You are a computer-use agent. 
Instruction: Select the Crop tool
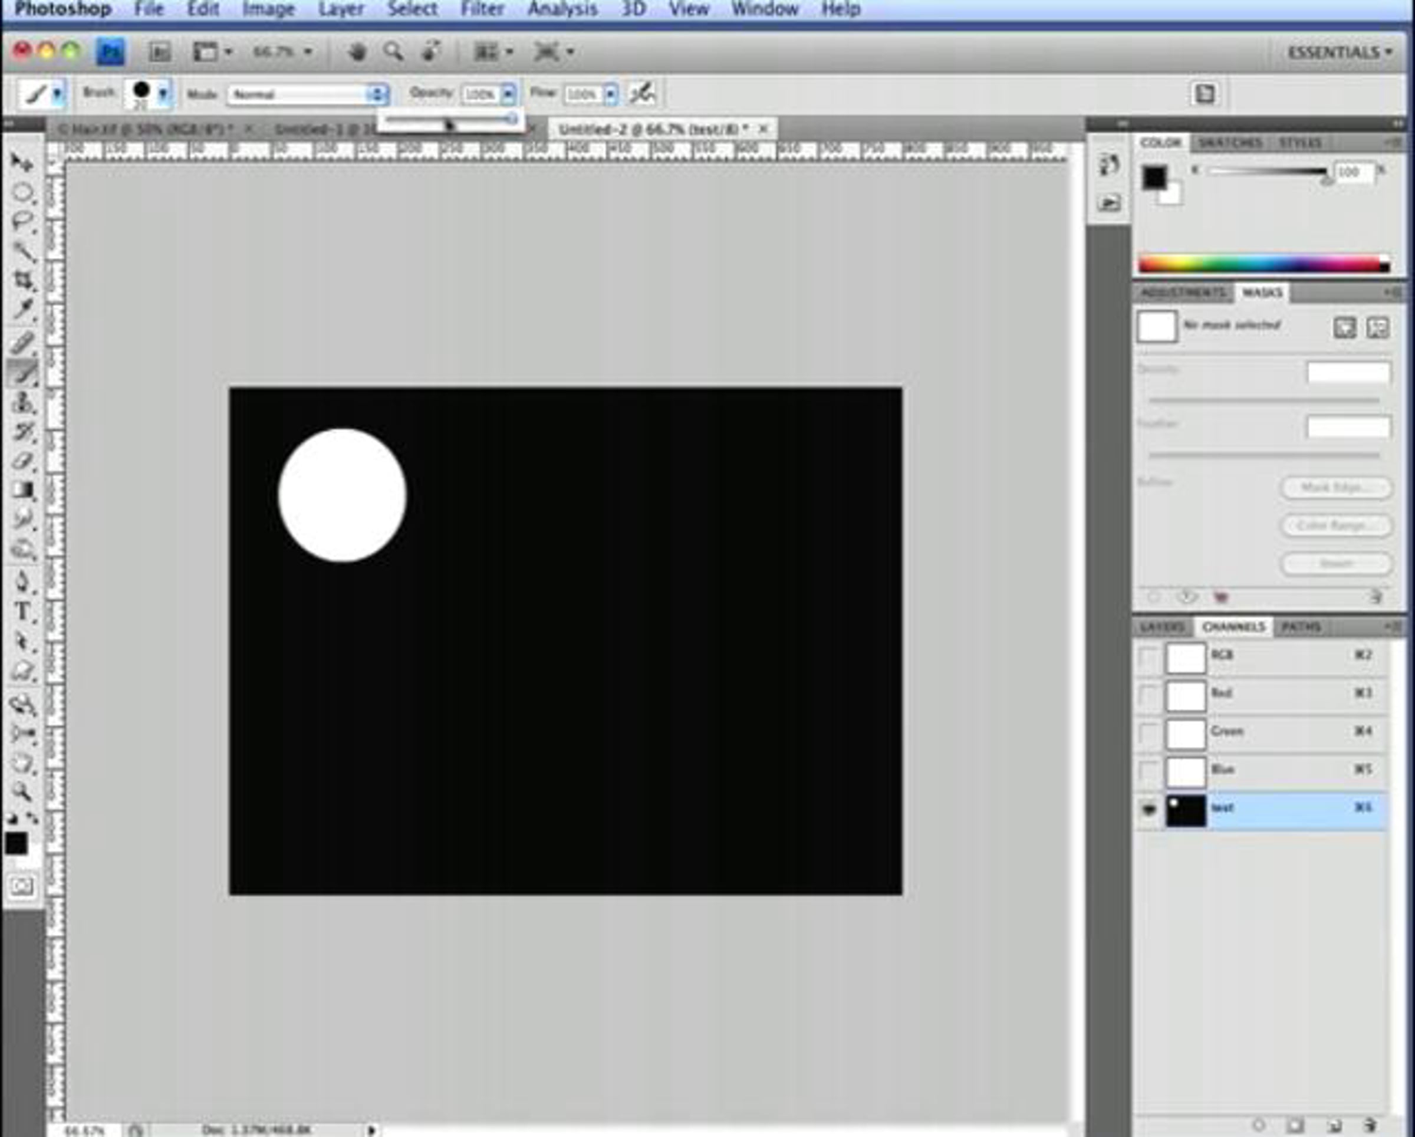(x=23, y=280)
